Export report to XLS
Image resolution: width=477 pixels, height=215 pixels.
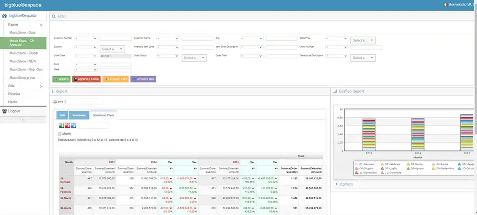click(x=61, y=126)
